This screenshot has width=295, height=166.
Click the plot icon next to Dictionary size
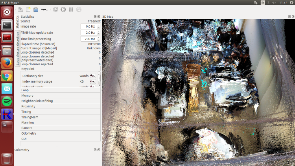(92, 76)
